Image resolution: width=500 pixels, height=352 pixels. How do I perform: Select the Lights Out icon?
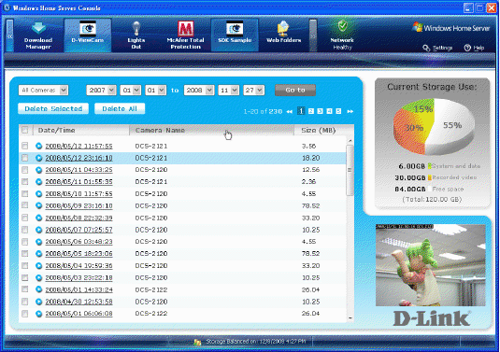point(136,28)
